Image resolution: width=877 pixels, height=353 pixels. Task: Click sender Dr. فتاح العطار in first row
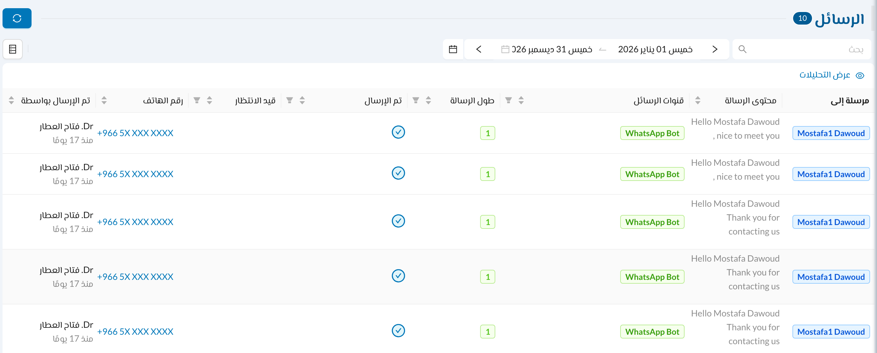point(66,126)
